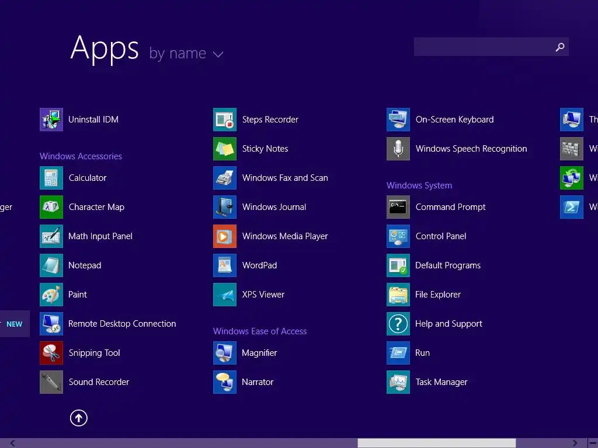Click the horizontal scrollbar thumb
Screen dimensions: 598x448
point(437,443)
